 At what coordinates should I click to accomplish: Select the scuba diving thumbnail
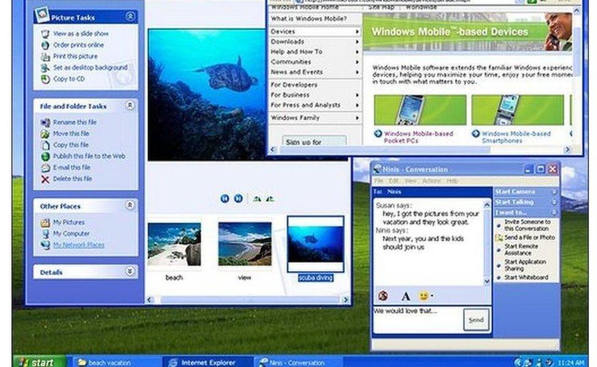point(315,244)
